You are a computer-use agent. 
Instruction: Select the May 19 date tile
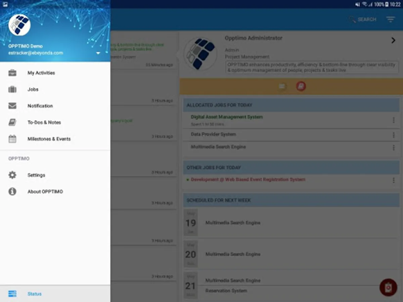coord(191,223)
